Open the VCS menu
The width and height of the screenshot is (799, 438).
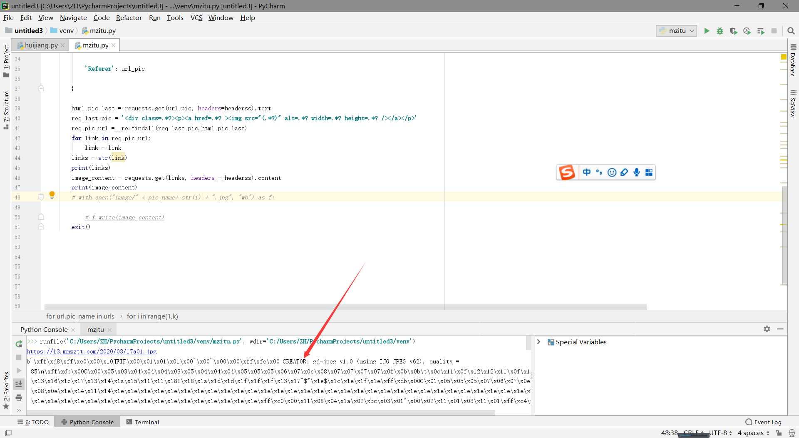(x=196, y=17)
